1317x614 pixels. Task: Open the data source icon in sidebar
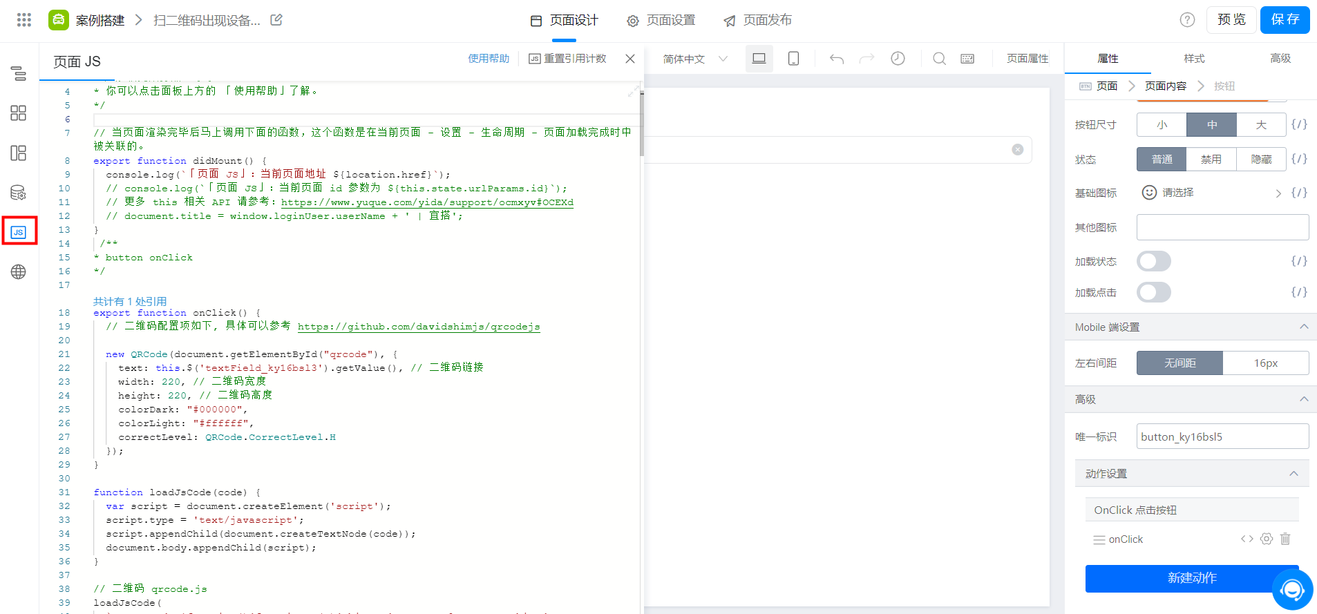(19, 193)
